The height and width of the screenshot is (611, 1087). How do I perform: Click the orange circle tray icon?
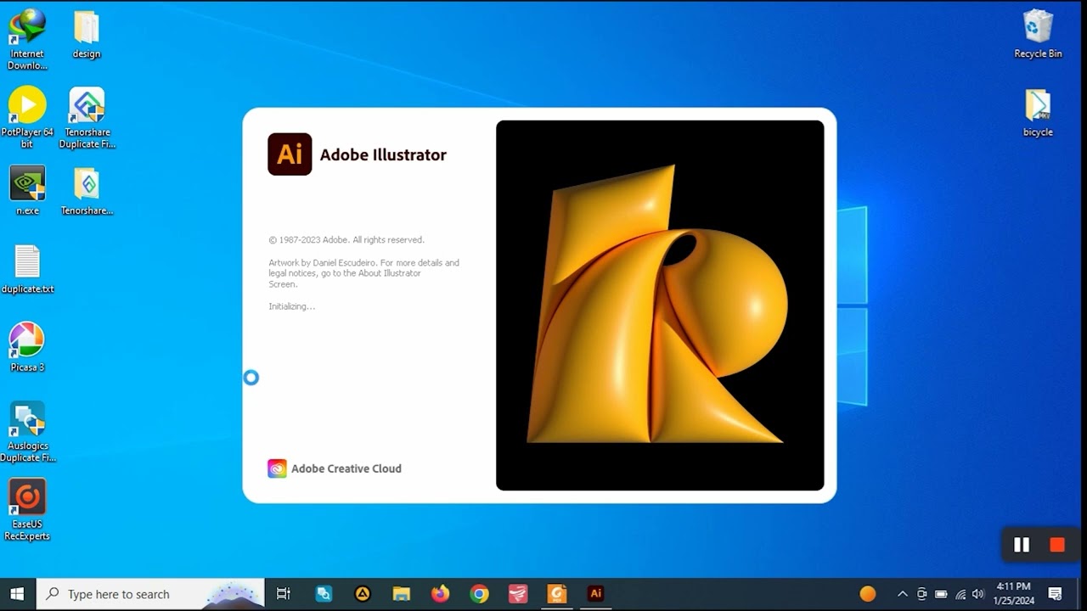pos(867,594)
